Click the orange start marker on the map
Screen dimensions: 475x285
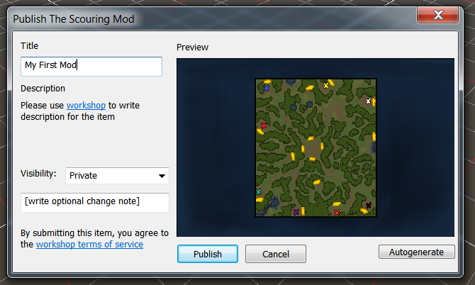(337, 213)
